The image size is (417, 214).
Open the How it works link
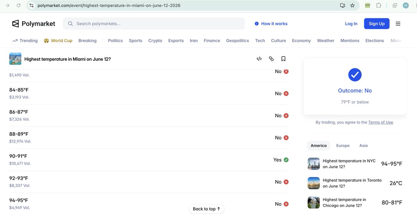[x=274, y=24]
